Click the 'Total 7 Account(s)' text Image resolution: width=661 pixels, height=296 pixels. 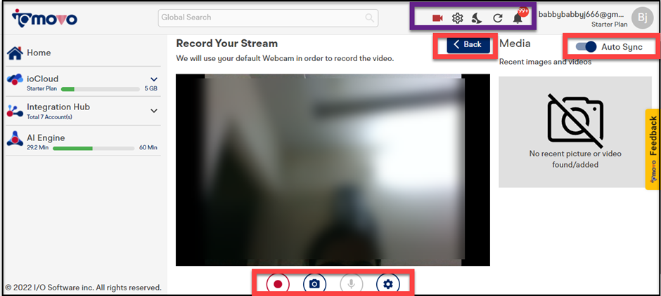click(x=49, y=117)
